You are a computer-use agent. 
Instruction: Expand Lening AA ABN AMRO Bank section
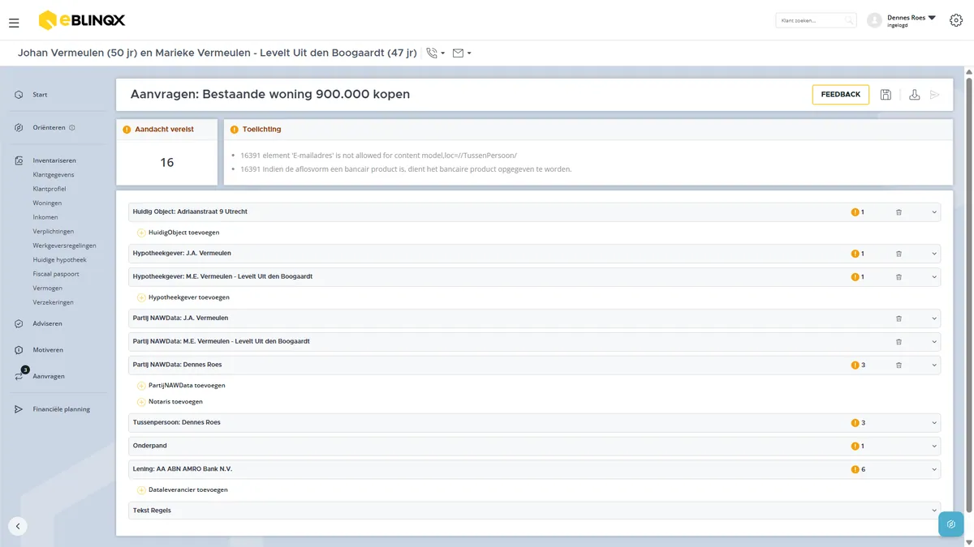(x=934, y=470)
